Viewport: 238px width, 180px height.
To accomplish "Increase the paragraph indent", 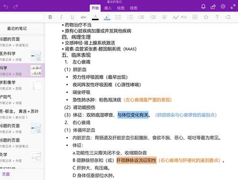I will click(153, 17).
